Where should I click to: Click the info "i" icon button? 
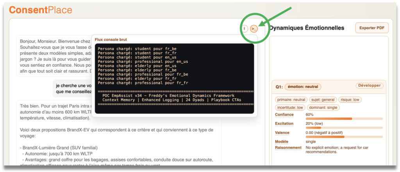pos(244,28)
